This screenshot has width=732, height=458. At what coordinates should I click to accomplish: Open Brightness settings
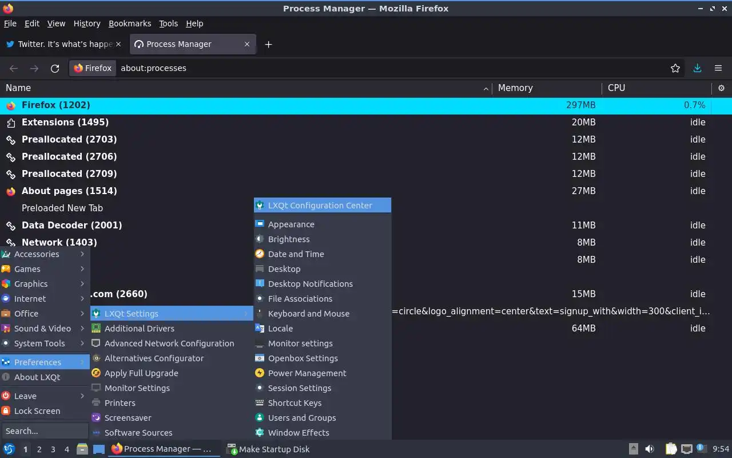pos(323,239)
